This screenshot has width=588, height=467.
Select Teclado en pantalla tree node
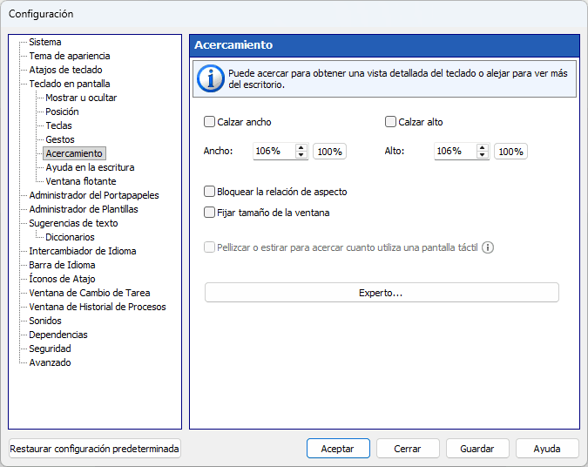pos(70,84)
